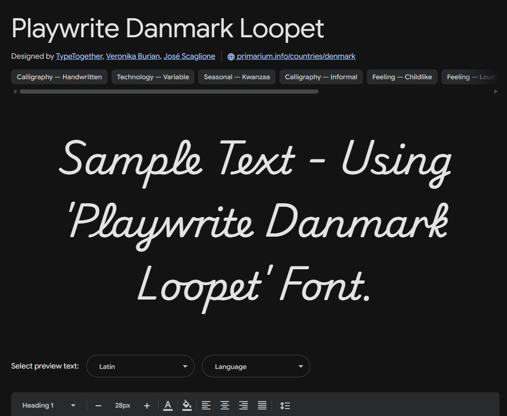Align text left
The image size is (507, 416).
click(x=206, y=405)
